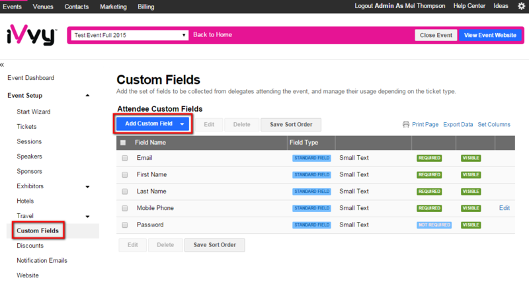
Task: Click the top Save Sort Order button
Action: (291, 124)
